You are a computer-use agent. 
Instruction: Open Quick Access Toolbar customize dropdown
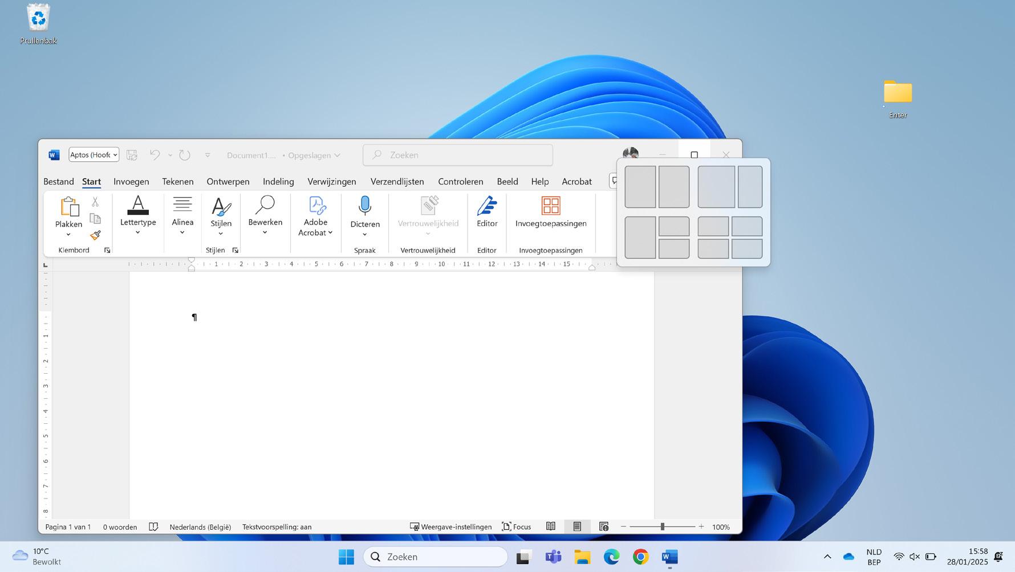click(x=208, y=155)
